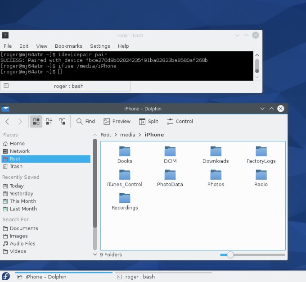Switch to Compact view mode

49,122
